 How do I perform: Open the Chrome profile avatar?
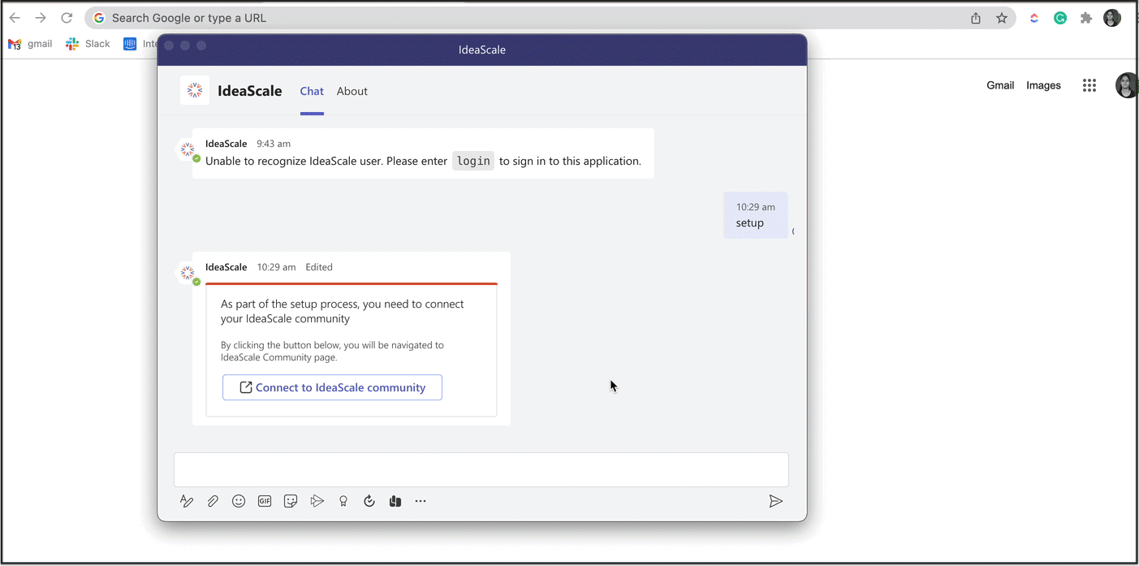click(x=1112, y=18)
